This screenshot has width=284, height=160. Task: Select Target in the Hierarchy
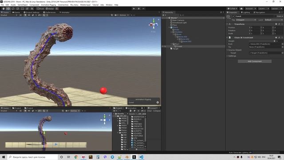pyautogui.click(x=176, y=49)
